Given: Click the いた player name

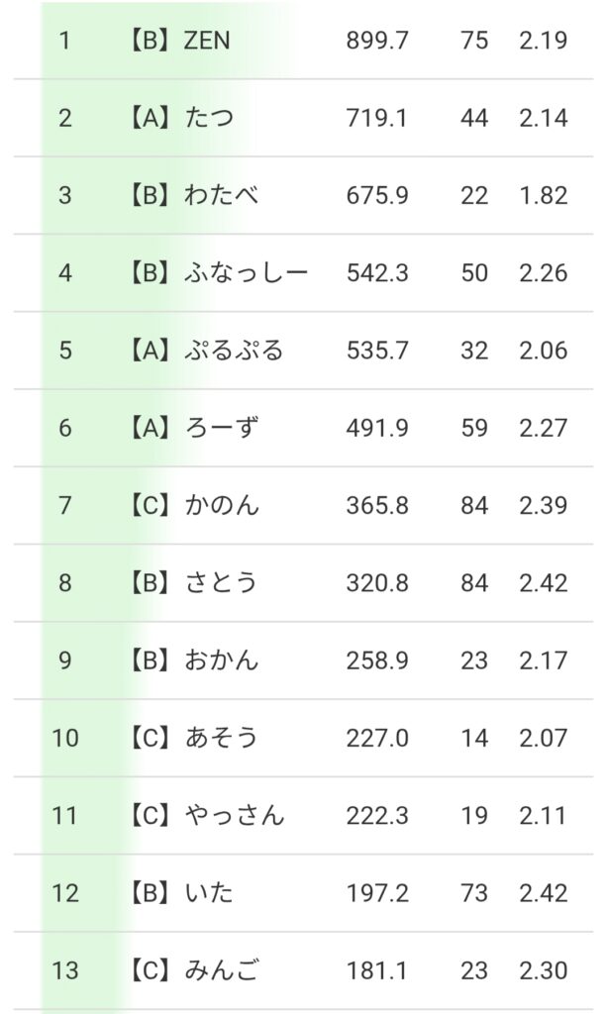Looking at the screenshot, I should pyautogui.click(x=209, y=893).
